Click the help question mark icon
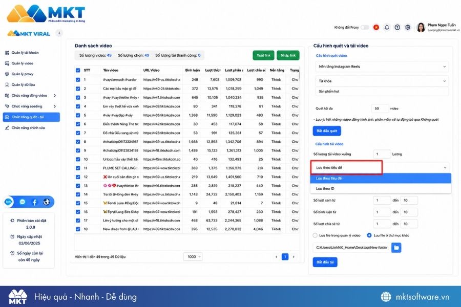Image resolution: width=461 pixels, height=307 pixels. [397, 27]
